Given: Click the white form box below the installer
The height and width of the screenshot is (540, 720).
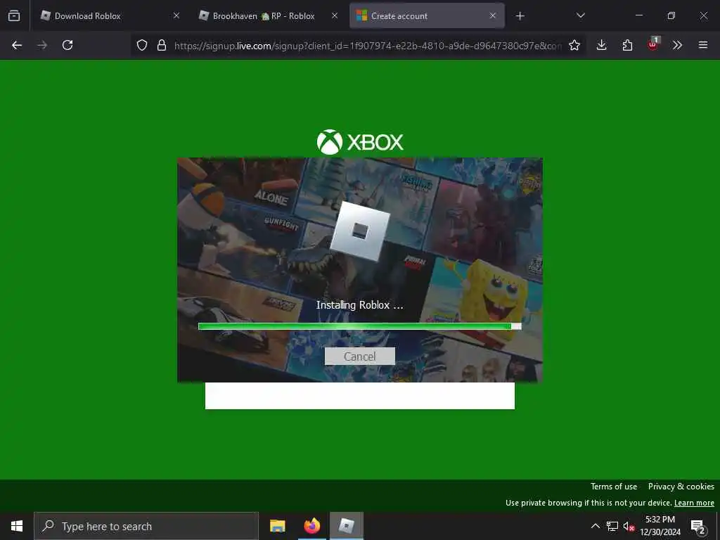Looking at the screenshot, I should point(359,395).
